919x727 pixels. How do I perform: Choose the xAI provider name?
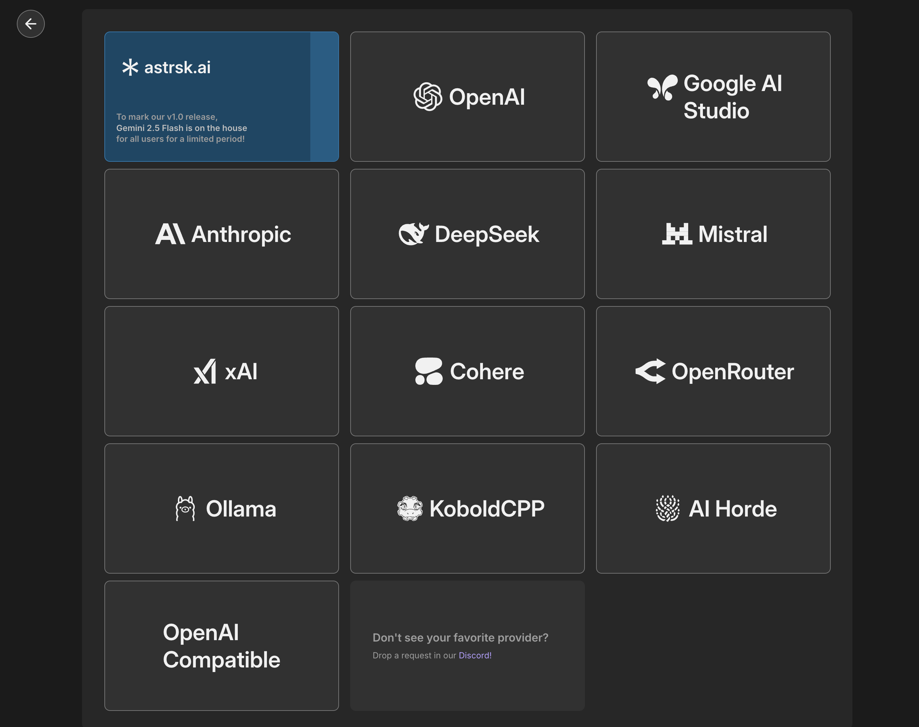tap(241, 372)
